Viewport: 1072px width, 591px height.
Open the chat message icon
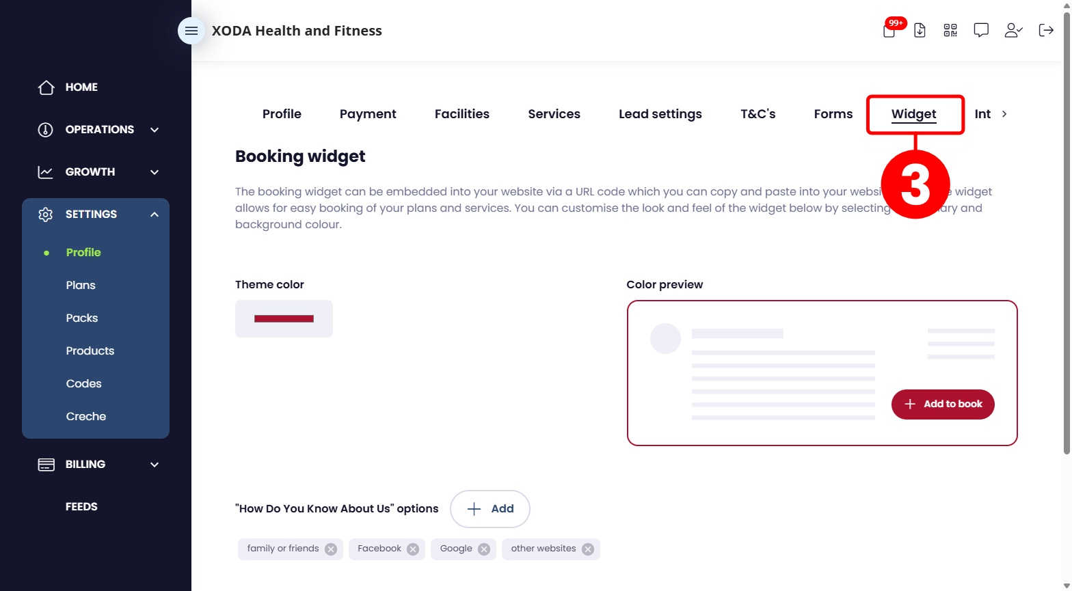pyautogui.click(x=981, y=30)
